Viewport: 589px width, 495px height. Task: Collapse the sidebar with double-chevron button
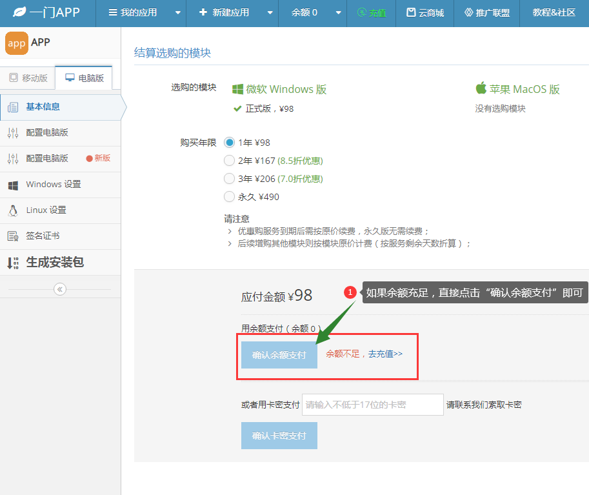click(x=60, y=289)
